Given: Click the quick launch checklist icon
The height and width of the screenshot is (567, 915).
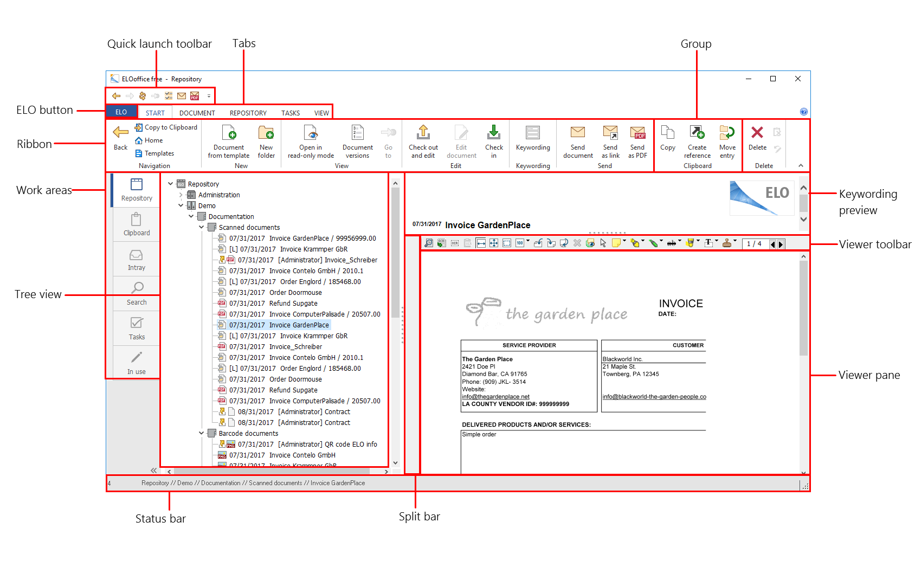Looking at the screenshot, I should (x=169, y=96).
